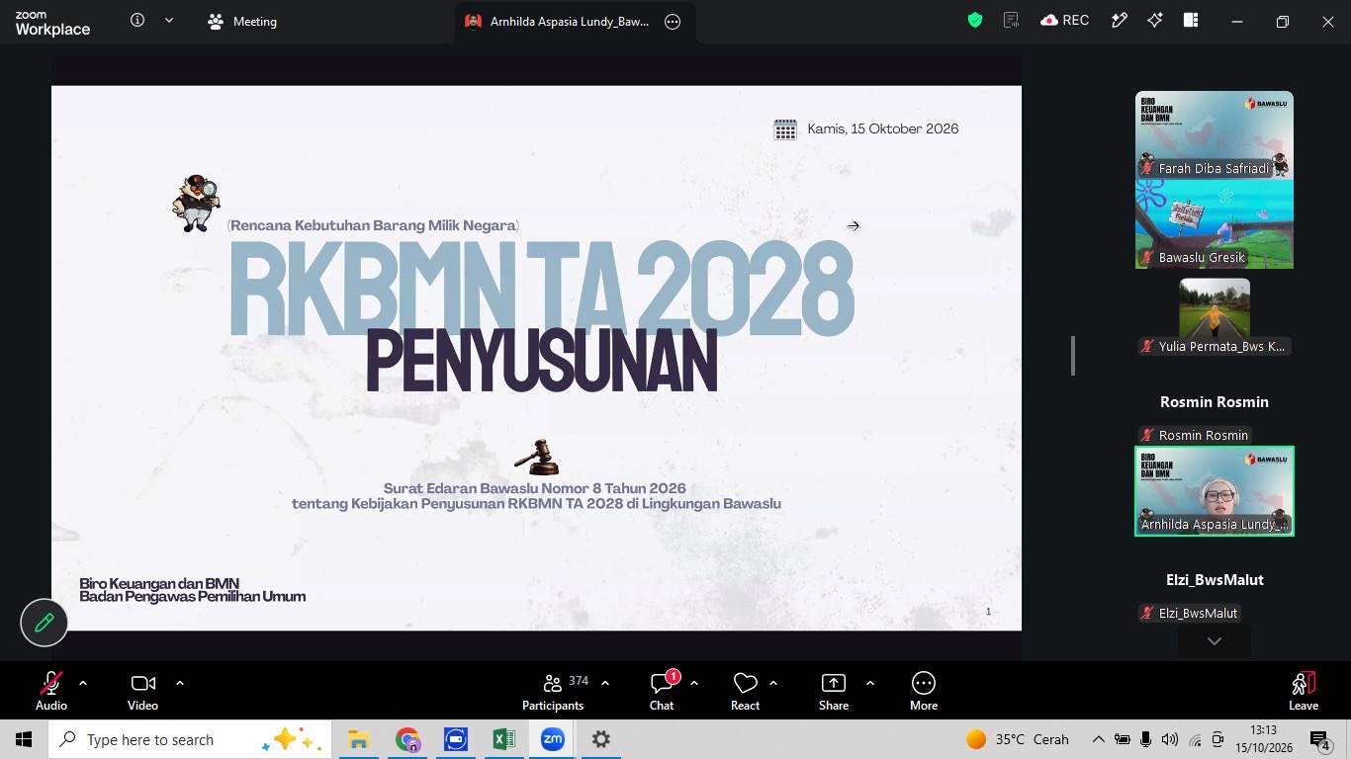
Task: Select Bawaslu Gresik video thumbnail
Action: [1215, 223]
